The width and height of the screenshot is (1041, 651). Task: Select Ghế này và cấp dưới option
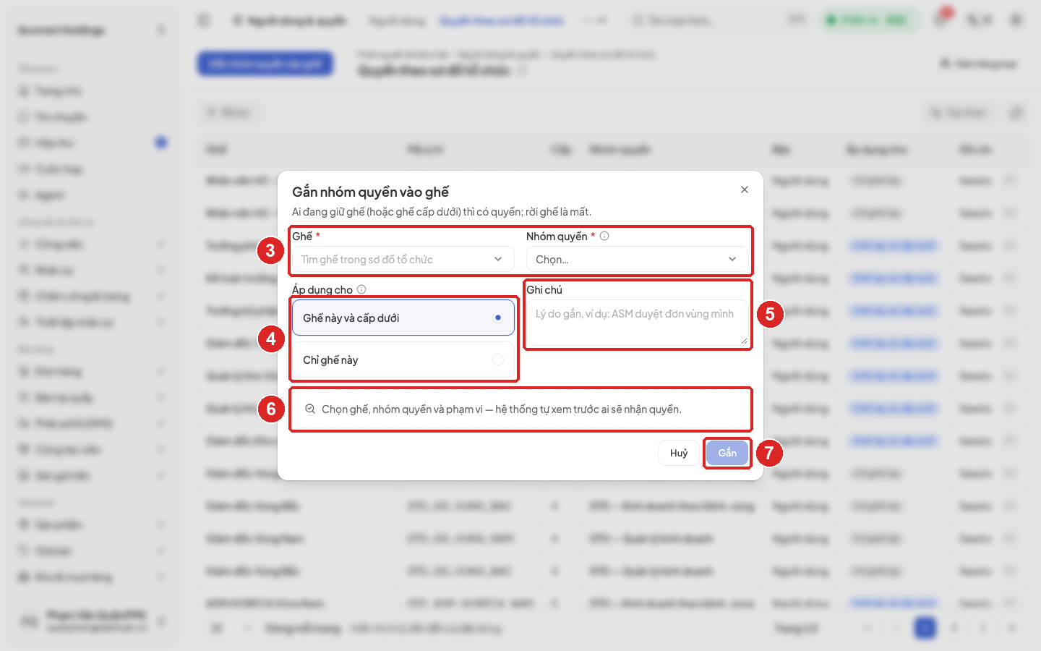403,318
